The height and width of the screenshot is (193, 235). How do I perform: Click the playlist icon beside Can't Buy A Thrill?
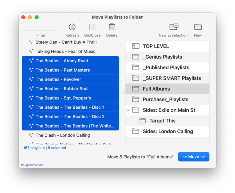coord(31,42)
